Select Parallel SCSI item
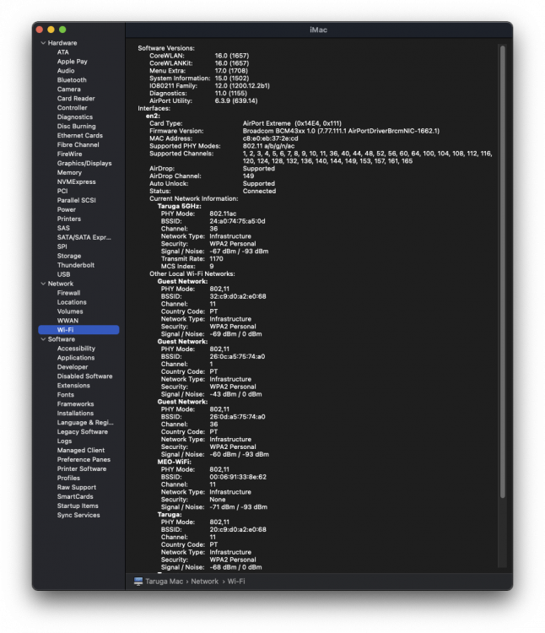 pyautogui.click(x=76, y=201)
